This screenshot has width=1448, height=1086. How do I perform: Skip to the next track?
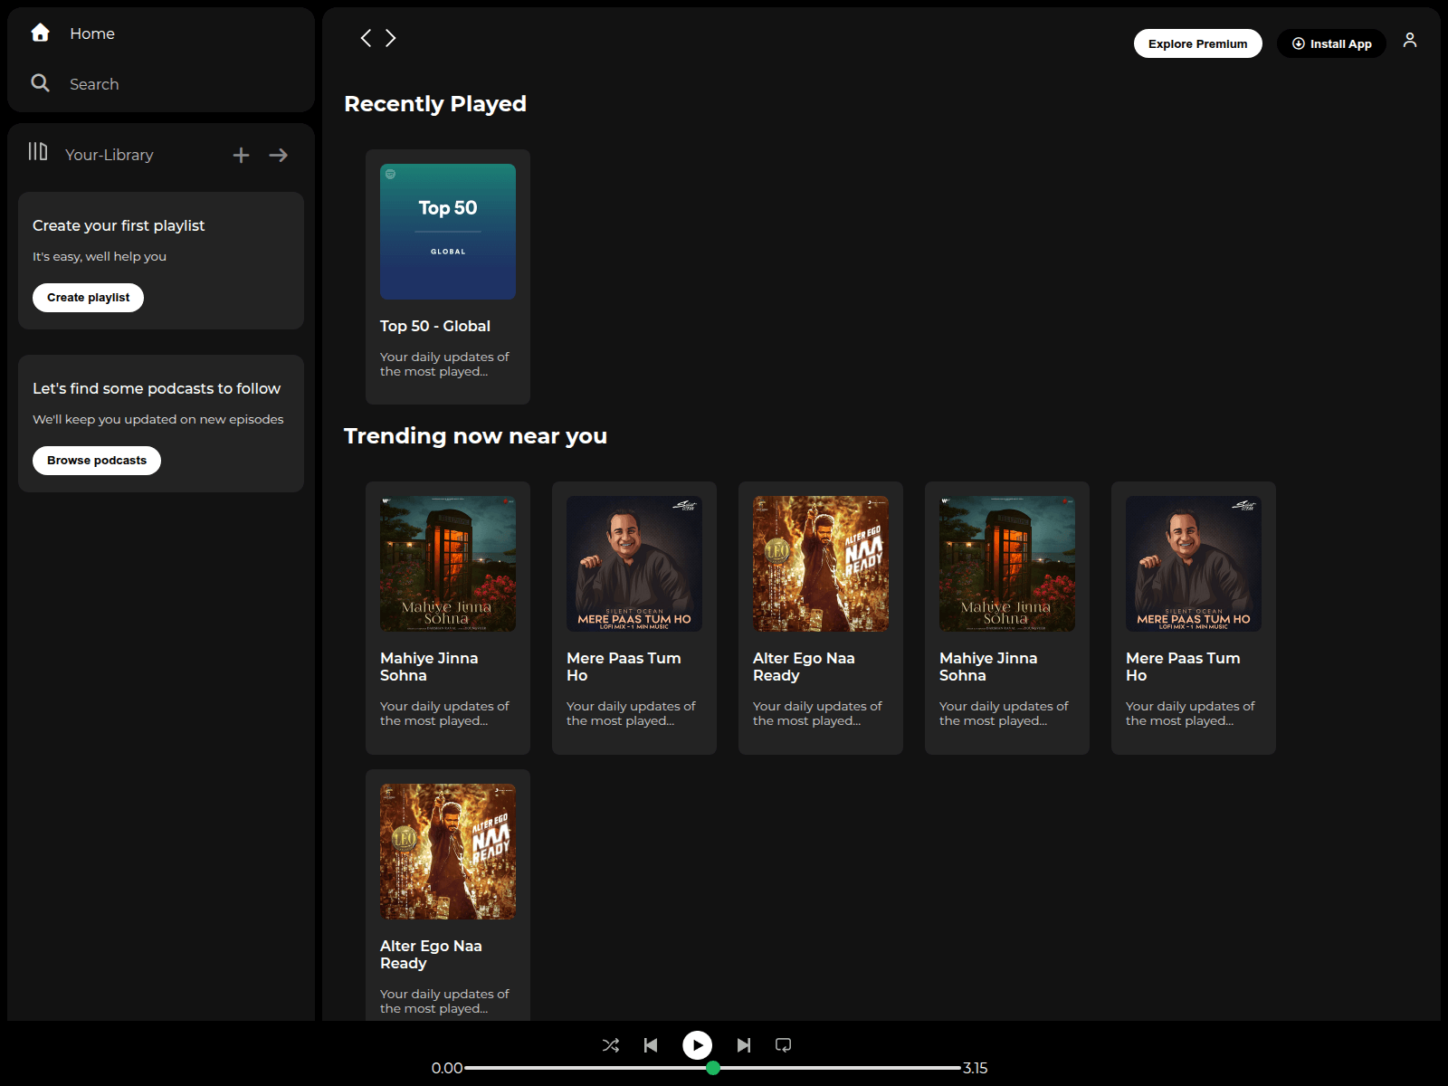743,1045
